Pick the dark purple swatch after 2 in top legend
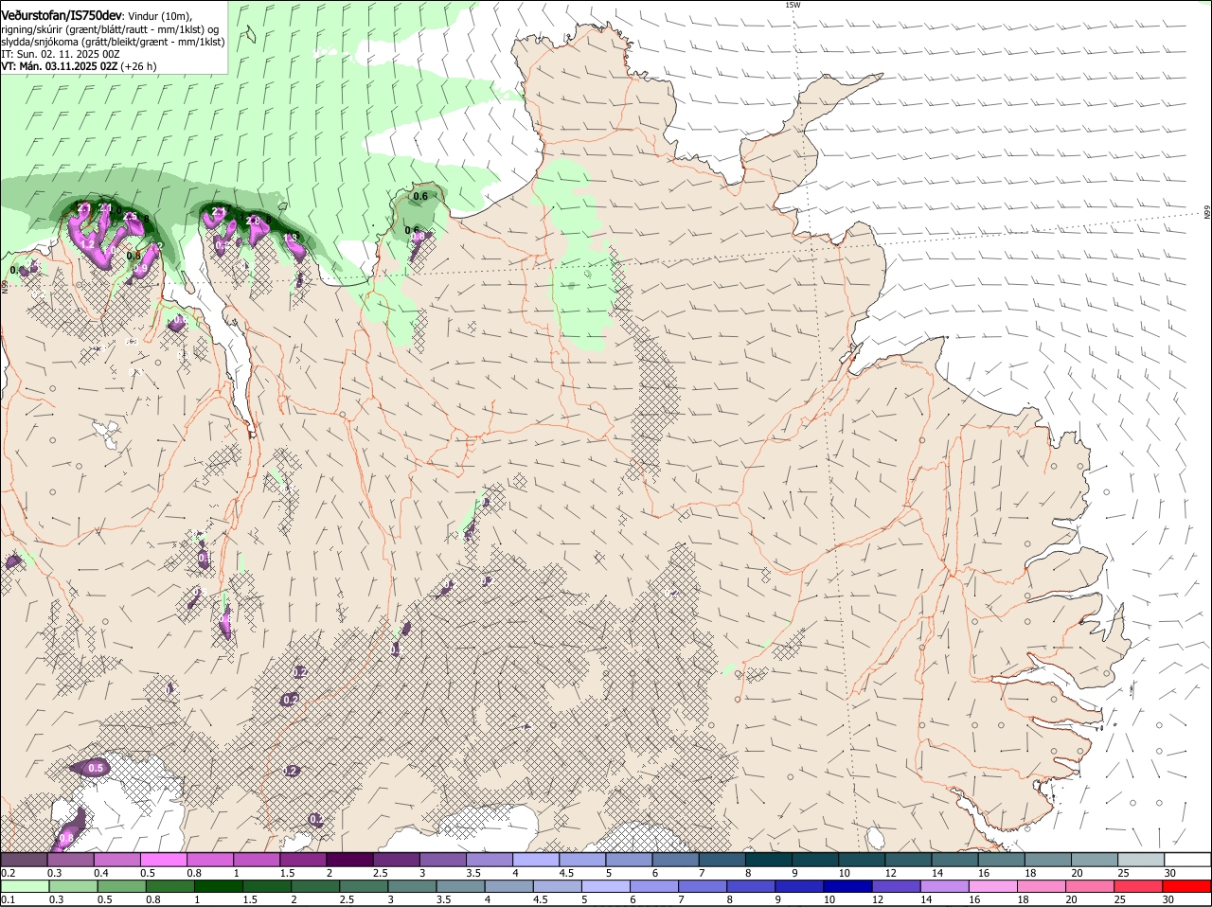This screenshot has height=907, width=1212. tap(348, 860)
